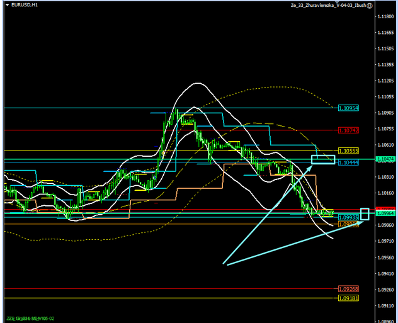The image size is (398, 323).
Task: Click the yellow 1.09181 level label
Action: pos(348,298)
